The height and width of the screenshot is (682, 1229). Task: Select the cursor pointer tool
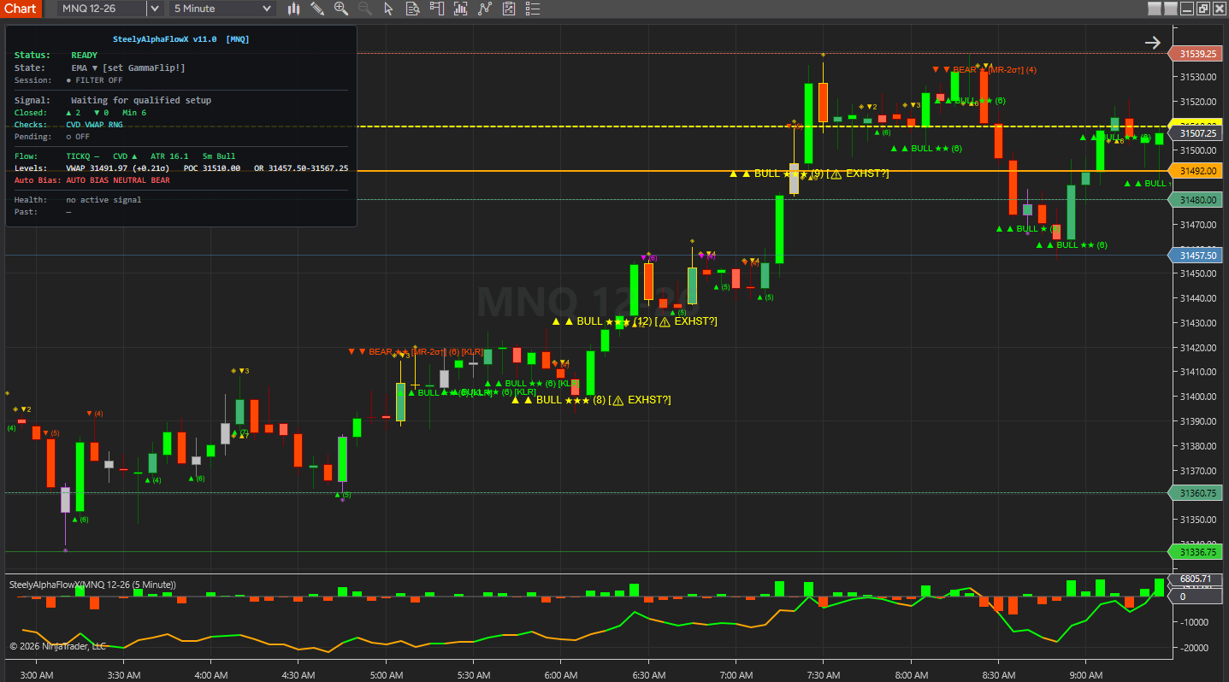click(388, 9)
